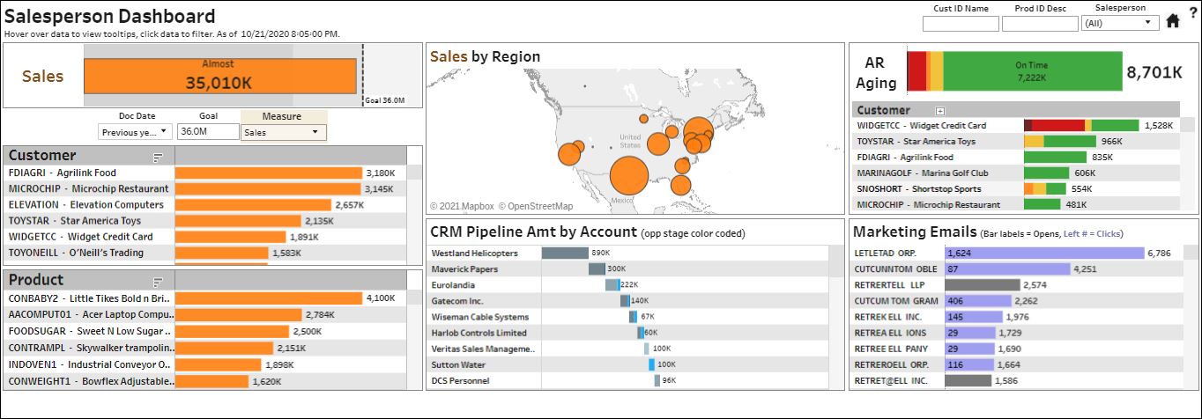Select CUTCUNNTOM OBLE marketing row

tap(1016, 268)
